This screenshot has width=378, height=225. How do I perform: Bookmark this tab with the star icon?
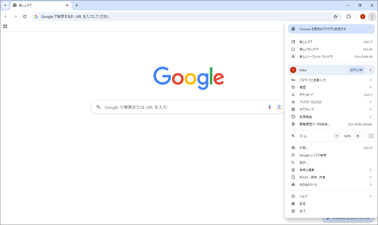click(335, 17)
